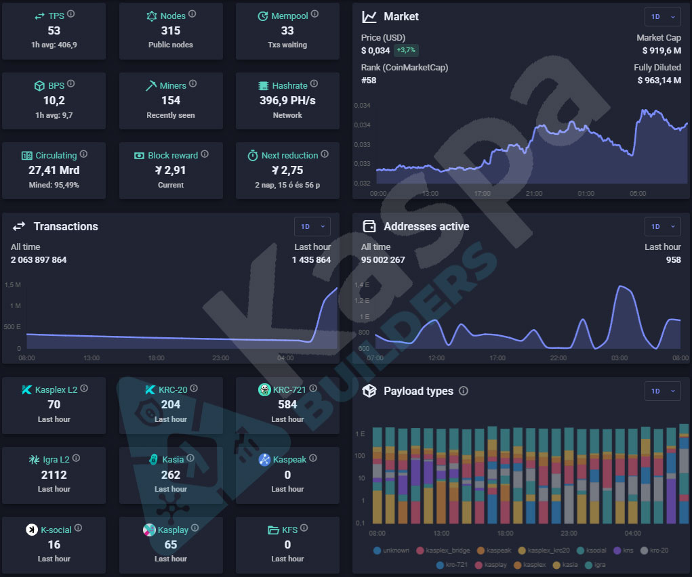Toggle the kns legend series

click(624, 550)
